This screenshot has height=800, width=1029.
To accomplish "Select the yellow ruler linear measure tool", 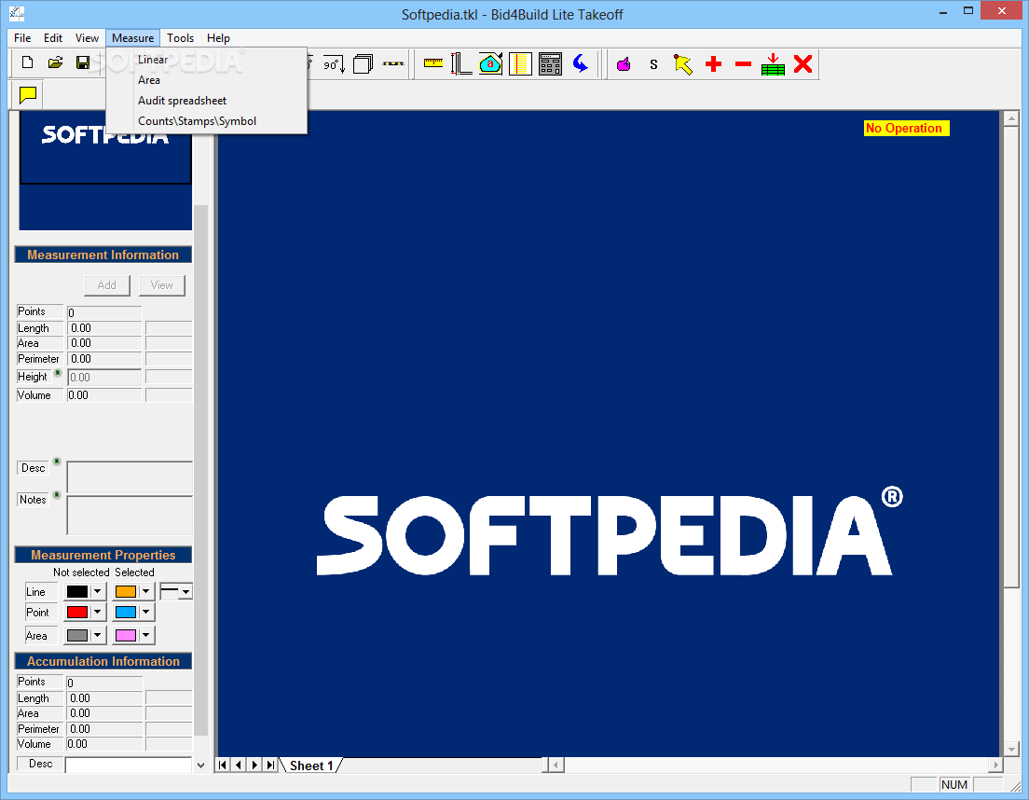I will coord(433,63).
